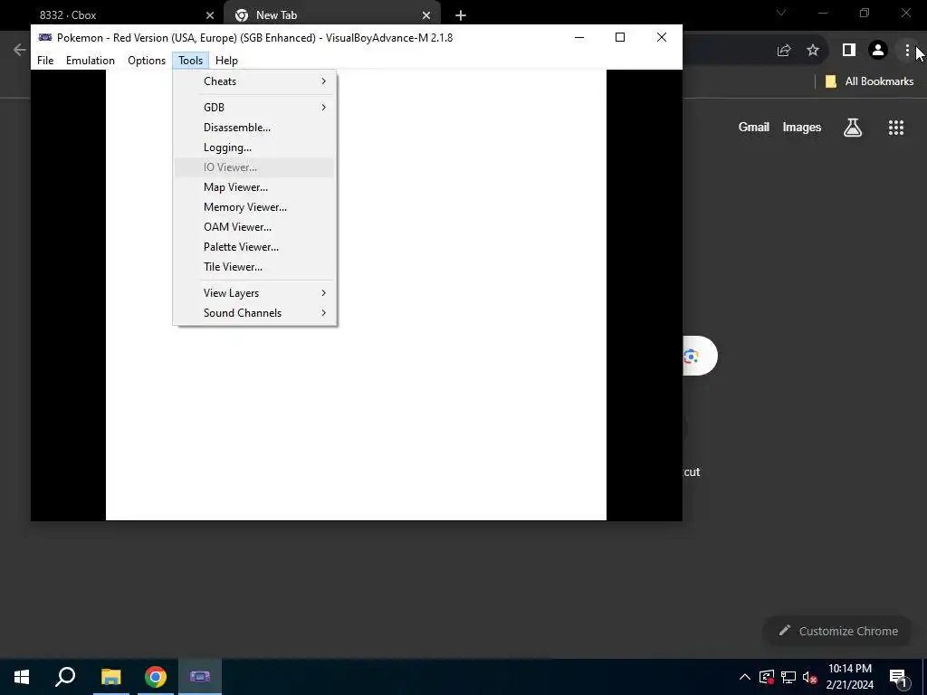
Task: Open the All Bookmarks folder
Action: pos(870,81)
